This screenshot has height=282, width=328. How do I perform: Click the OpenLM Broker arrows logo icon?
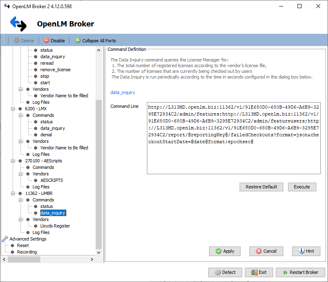pos(18,24)
